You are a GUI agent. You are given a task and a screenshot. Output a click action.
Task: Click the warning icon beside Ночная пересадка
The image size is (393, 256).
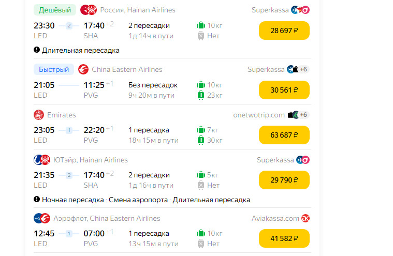(x=37, y=199)
